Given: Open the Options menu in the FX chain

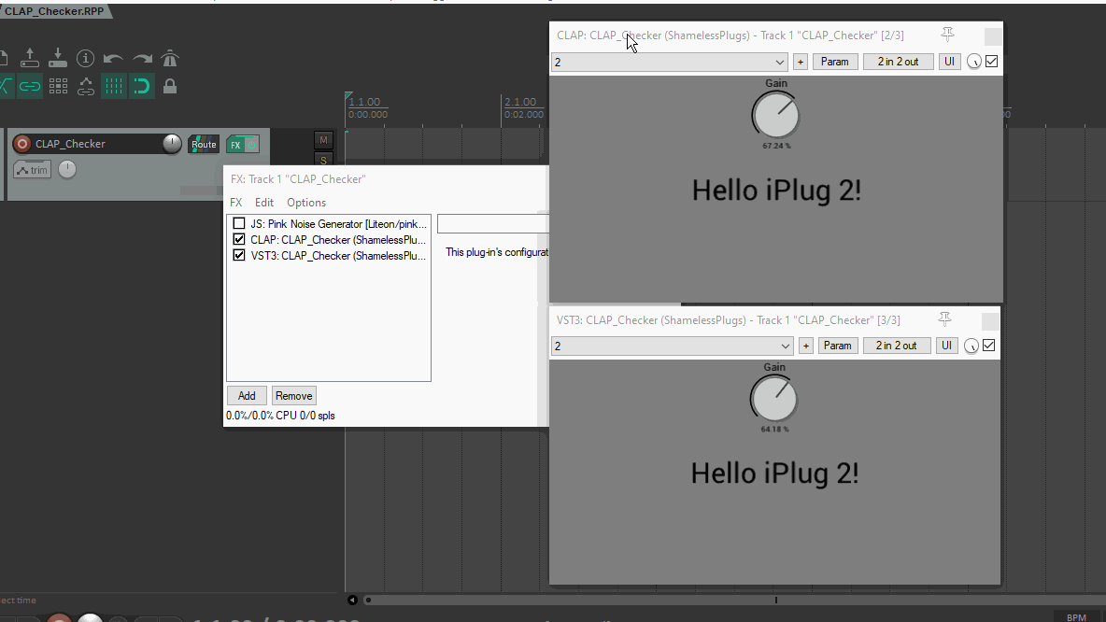Looking at the screenshot, I should [306, 202].
